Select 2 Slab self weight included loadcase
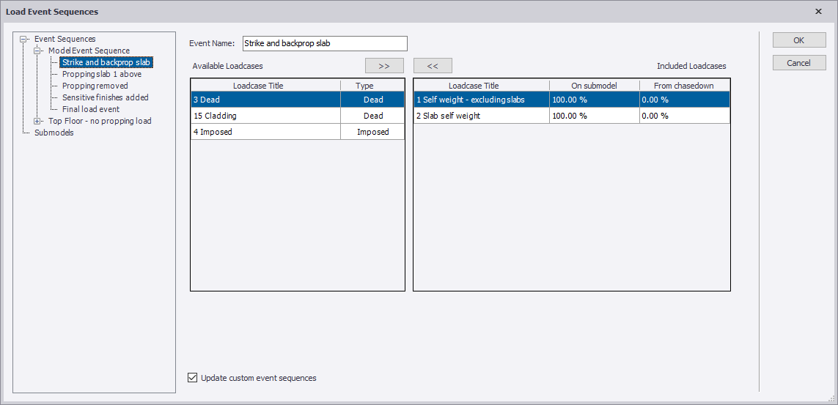 pos(481,116)
